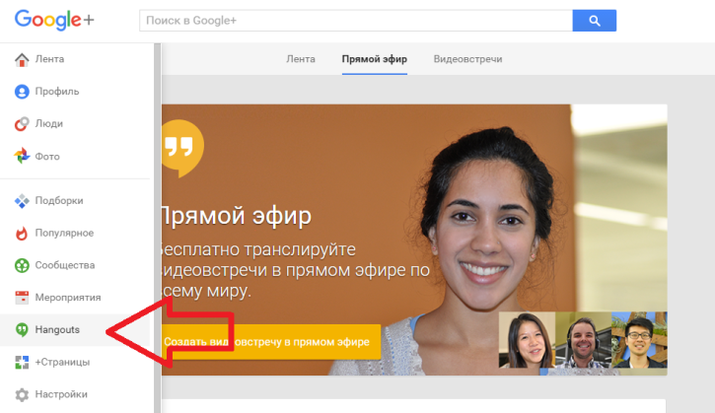715x413 pixels.
Task: Select Подборки in the sidebar
Action: point(59,200)
